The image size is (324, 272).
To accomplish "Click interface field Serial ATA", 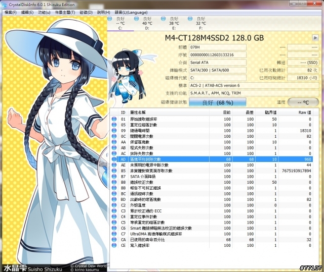I will [x=218, y=63].
